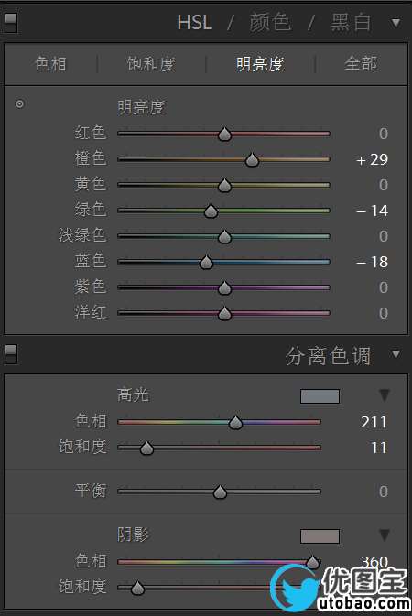
Task: Collapse the 分离色调 panel triangle
Action: [396, 354]
